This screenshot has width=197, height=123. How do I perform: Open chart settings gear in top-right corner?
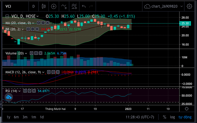click(x=189, y=6)
